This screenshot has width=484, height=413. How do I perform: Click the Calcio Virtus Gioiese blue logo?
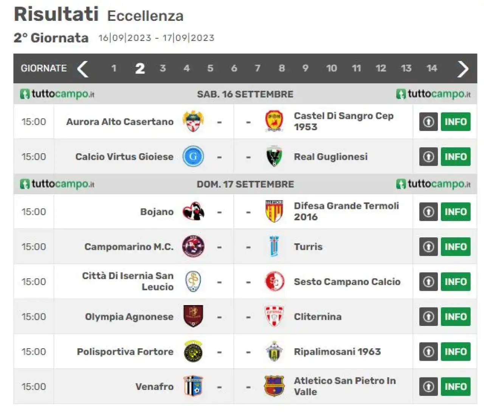click(x=193, y=156)
